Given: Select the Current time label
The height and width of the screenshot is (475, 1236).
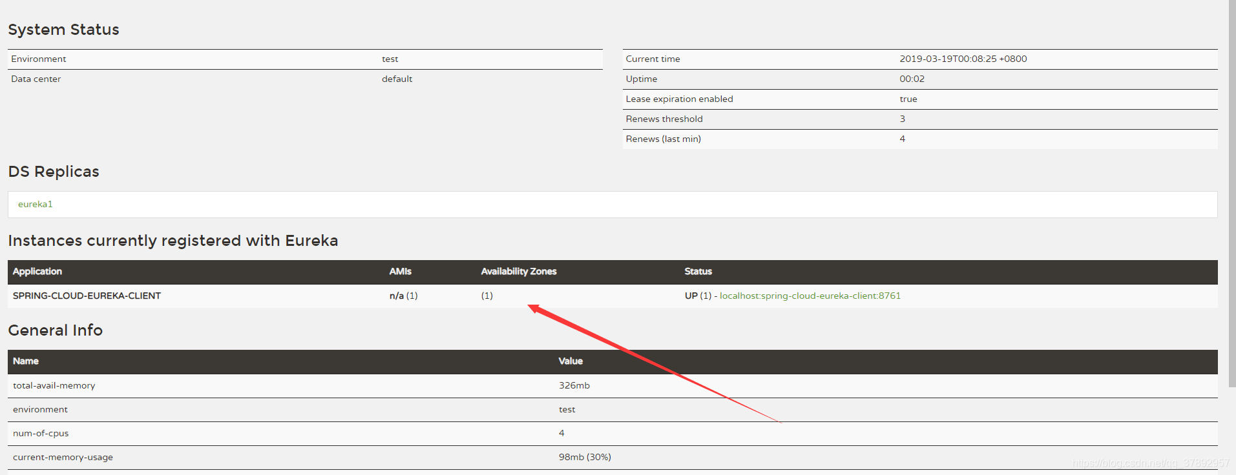Looking at the screenshot, I should [653, 59].
